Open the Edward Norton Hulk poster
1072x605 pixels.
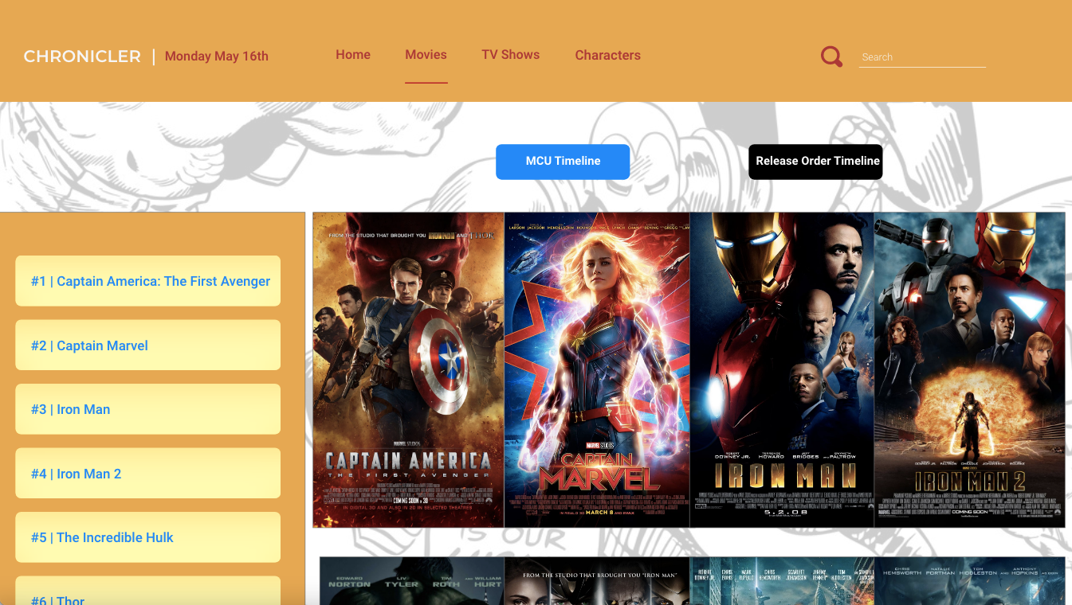pyautogui.click(x=412, y=581)
